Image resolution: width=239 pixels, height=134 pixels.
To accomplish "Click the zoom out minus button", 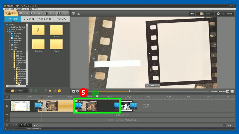I will [x=224, y=125].
